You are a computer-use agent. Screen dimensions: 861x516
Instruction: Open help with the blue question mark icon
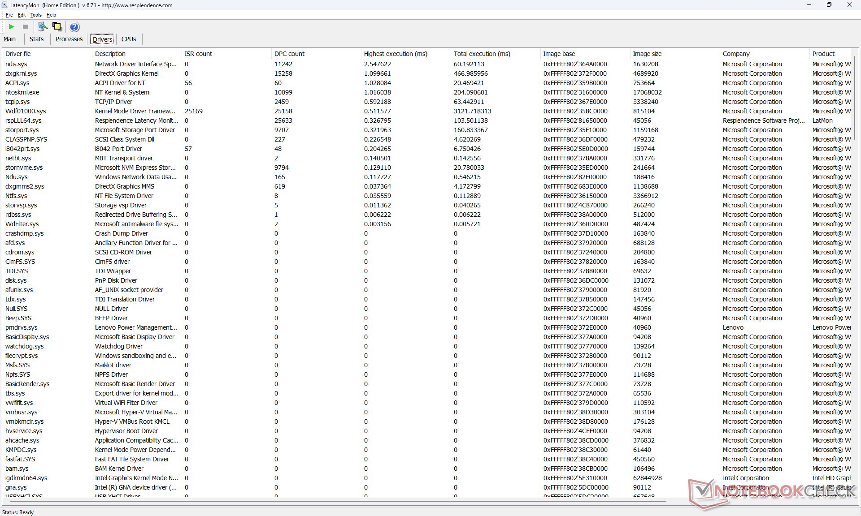(x=74, y=27)
